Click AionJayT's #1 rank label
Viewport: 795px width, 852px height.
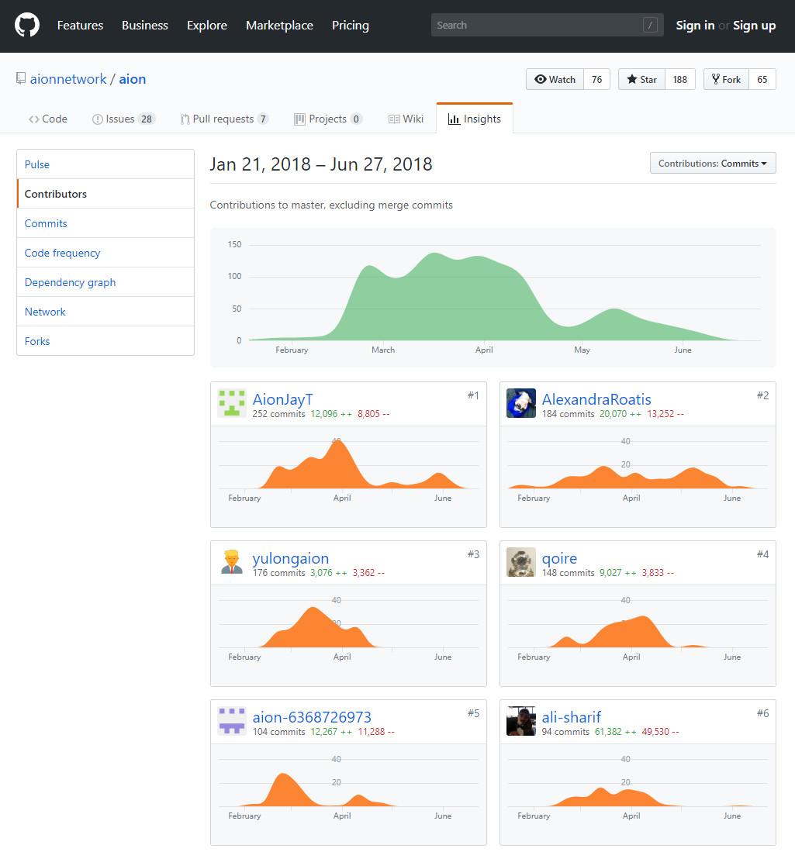(x=473, y=395)
